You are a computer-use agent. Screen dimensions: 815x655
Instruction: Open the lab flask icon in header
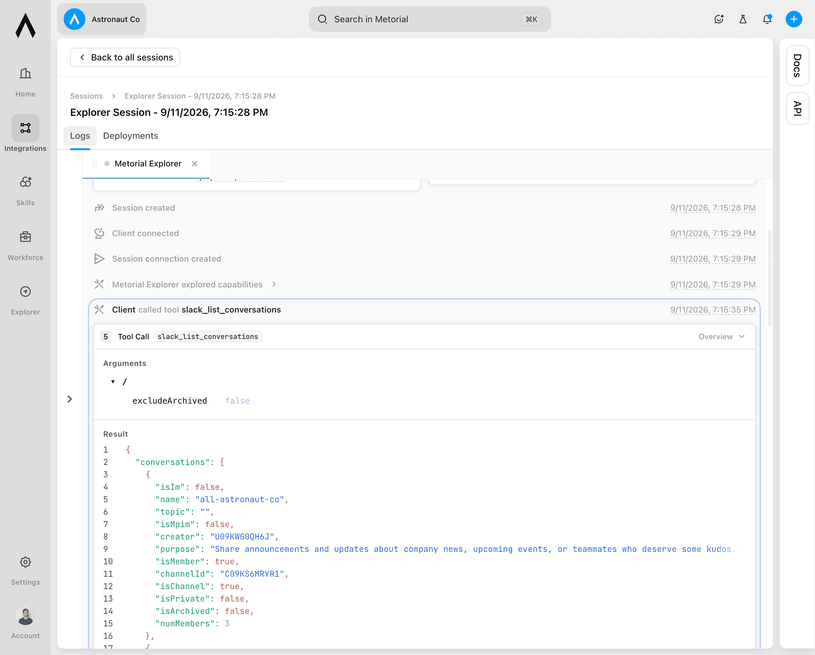click(x=743, y=19)
